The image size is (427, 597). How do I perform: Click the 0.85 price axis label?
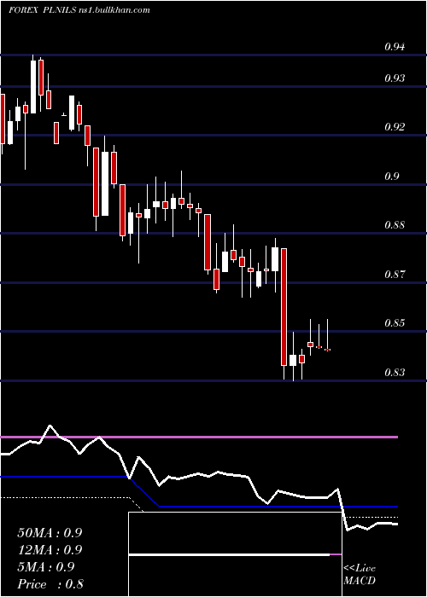point(395,323)
